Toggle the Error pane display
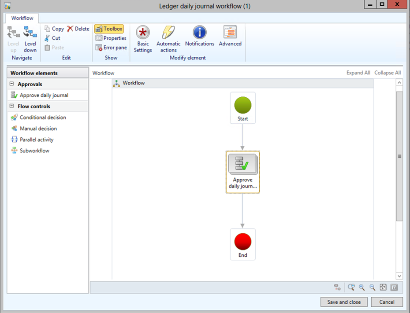410x313 pixels. pos(111,48)
